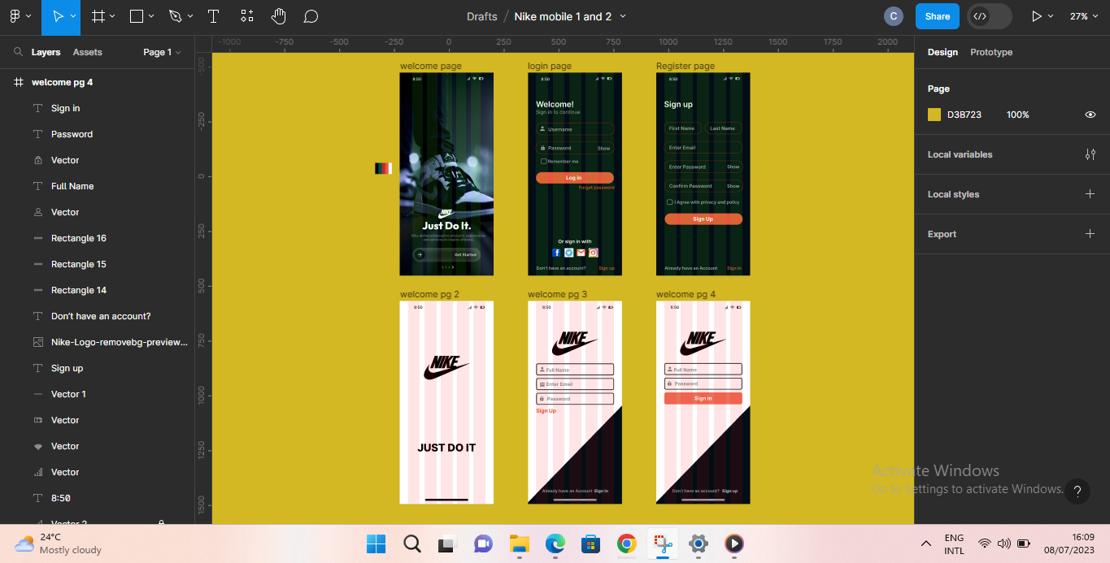
Task: Click the page opacity 100% value
Action: point(1018,115)
